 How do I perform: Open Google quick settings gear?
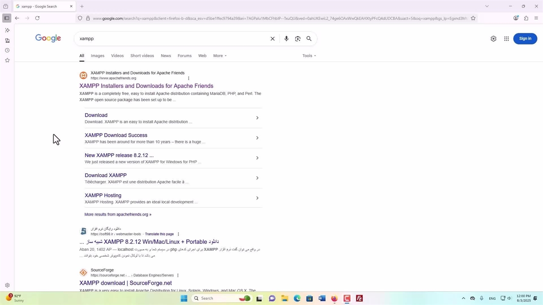[x=493, y=39]
